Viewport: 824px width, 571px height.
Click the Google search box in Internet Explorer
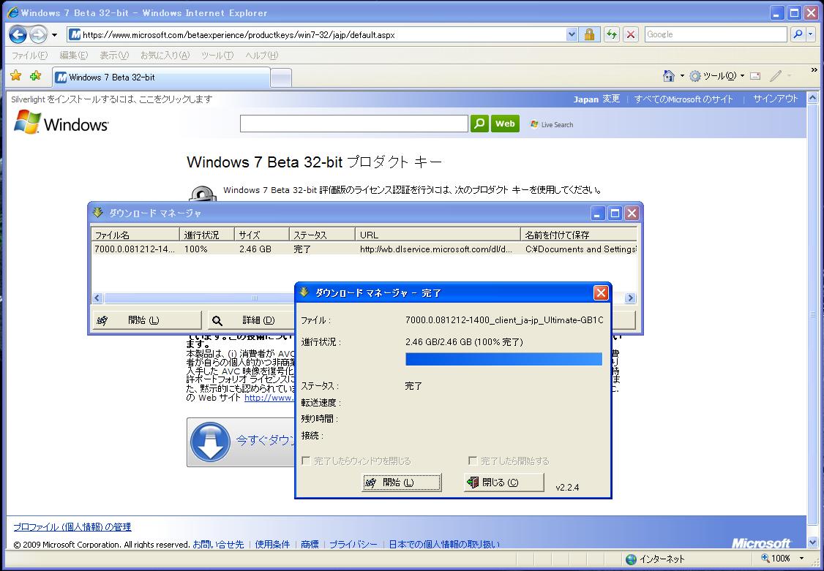(715, 34)
